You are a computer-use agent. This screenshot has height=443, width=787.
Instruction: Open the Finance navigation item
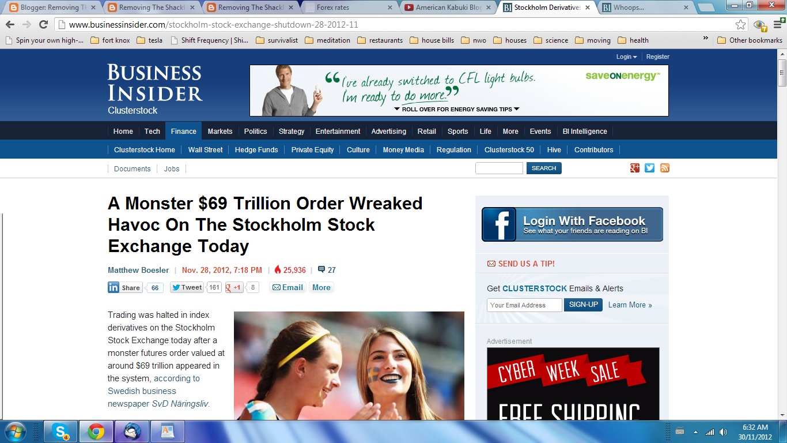click(183, 131)
